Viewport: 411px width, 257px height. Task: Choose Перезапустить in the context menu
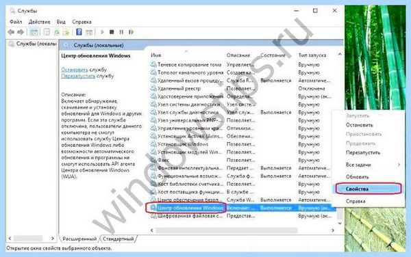tap(363, 152)
